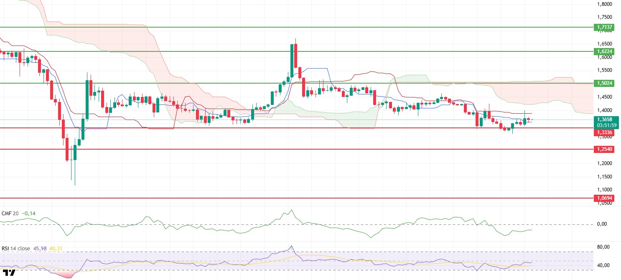Click the 40,00 level on RSI axis

tap(602, 265)
